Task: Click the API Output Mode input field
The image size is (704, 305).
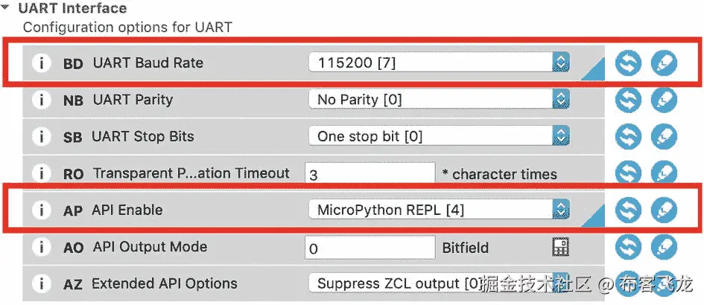Action: [x=370, y=248]
